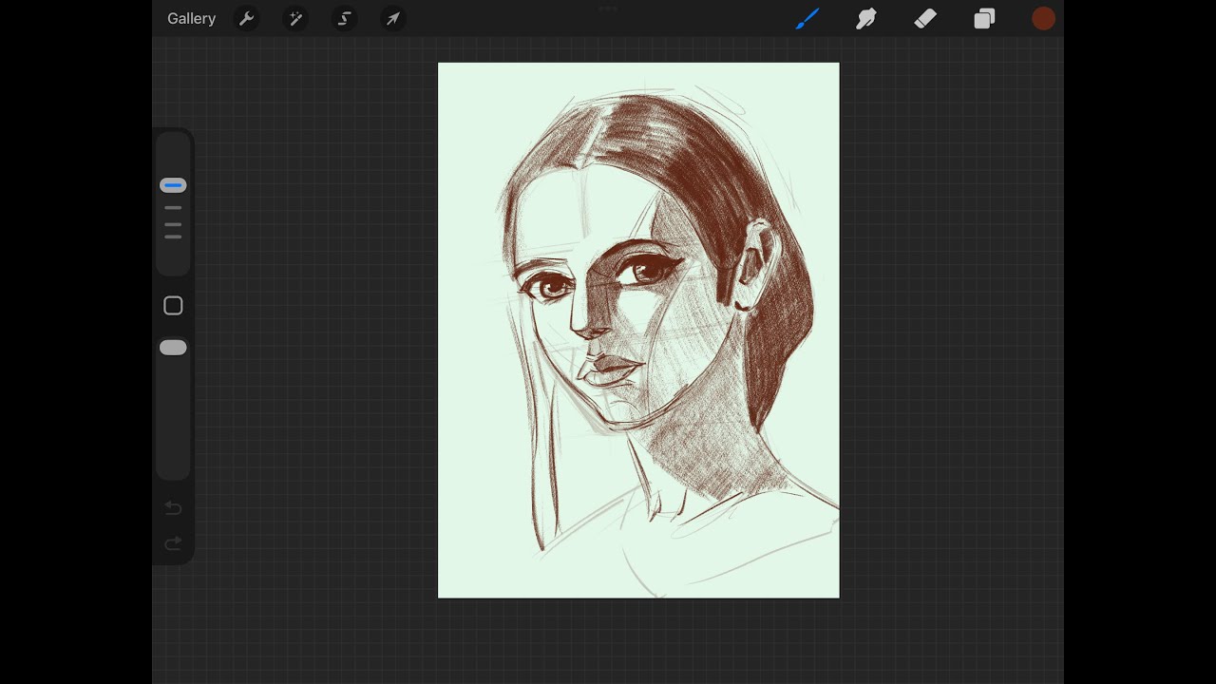The height and width of the screenshot is (684, 1216).
Task: Activate the Selection tool
Action: (344, 19)
